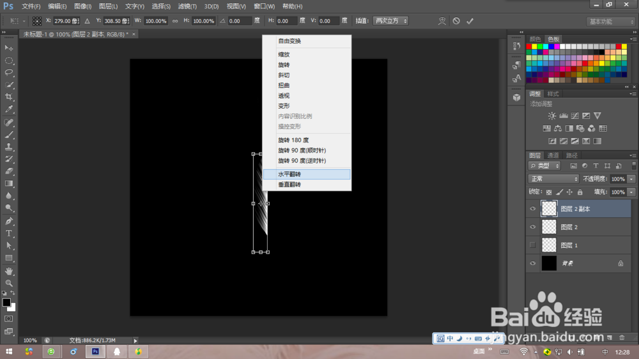Select the Pen tool
This screenshot has width=639, height=359.
(x=8, y=221)
